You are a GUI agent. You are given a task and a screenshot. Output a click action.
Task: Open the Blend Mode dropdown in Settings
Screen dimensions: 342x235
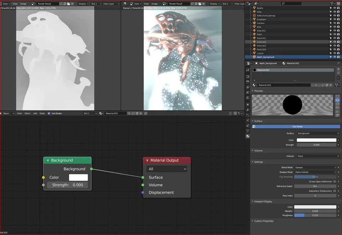pos(315,167)
